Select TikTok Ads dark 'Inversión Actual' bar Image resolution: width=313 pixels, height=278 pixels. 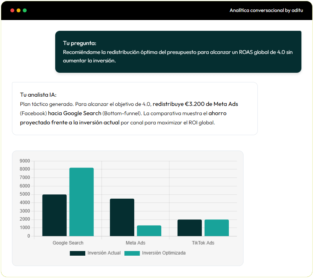point(189,228)
